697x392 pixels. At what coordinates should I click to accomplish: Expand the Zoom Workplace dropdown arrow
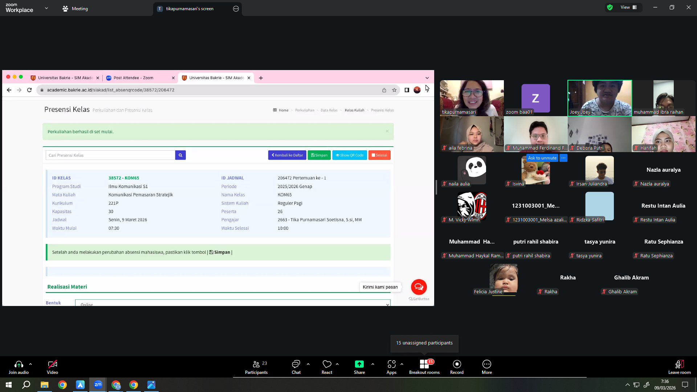(46, 8)
